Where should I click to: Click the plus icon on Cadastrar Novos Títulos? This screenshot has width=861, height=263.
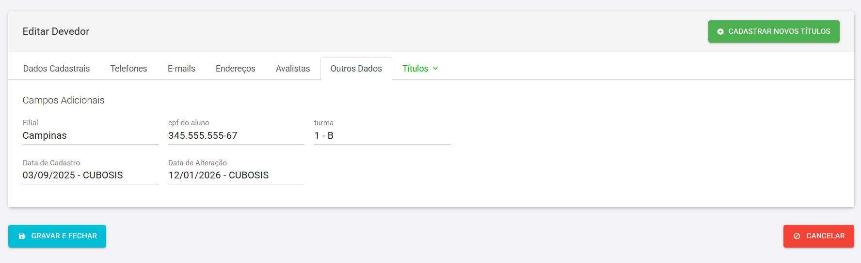pos(720,31)
